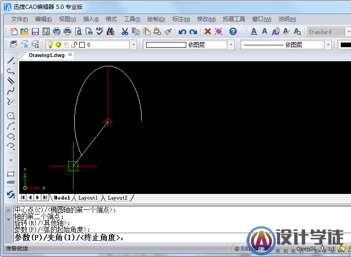Open the 修改(M) menu
The width and height of the screenshot is (351, 257).
[x=206, y=19]
